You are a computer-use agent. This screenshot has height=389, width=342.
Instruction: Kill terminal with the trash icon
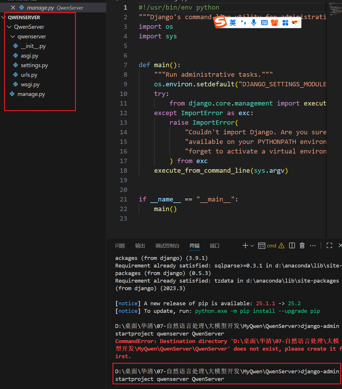[x=302, y=246]
